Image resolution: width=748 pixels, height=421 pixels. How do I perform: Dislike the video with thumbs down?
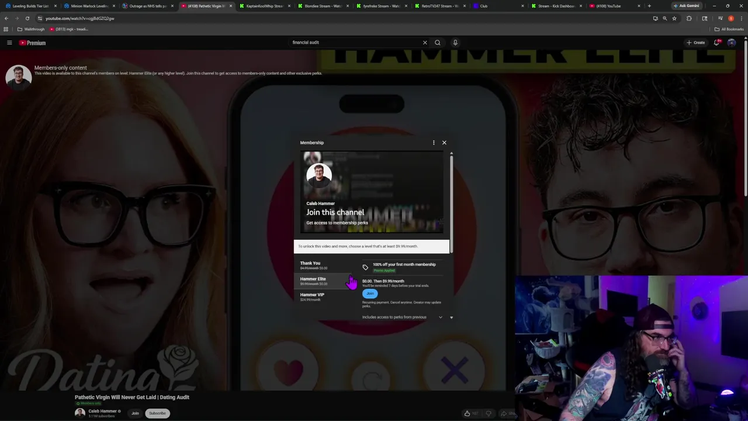click(x=489, y=413)
